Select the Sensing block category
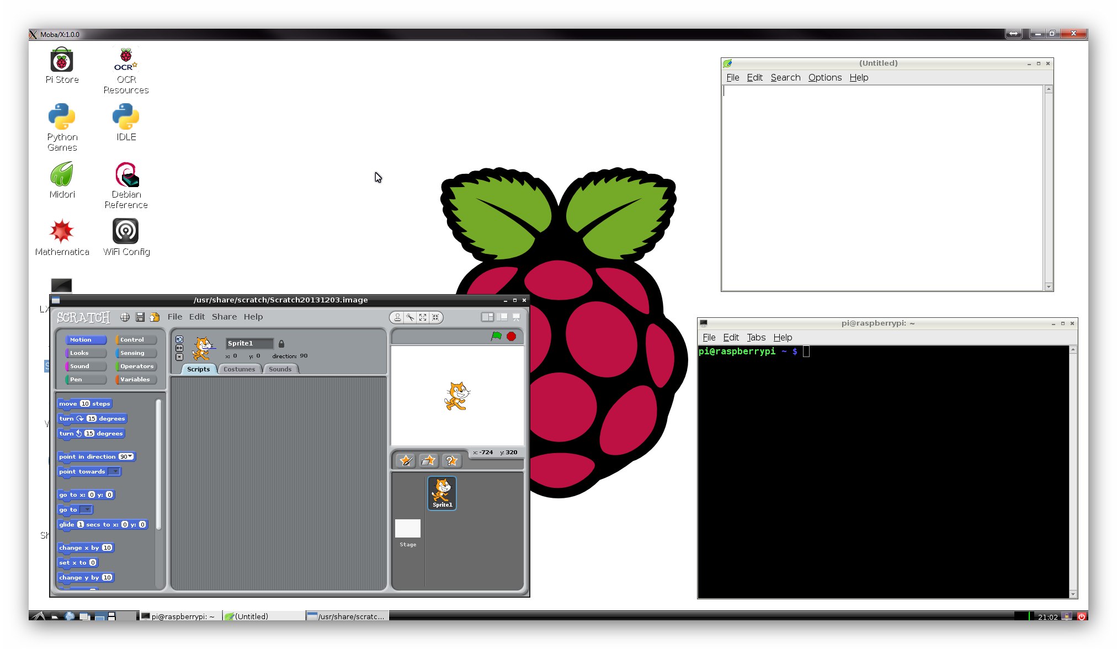The width and height of the screenshot is (1117, 649). click(136, 353)
